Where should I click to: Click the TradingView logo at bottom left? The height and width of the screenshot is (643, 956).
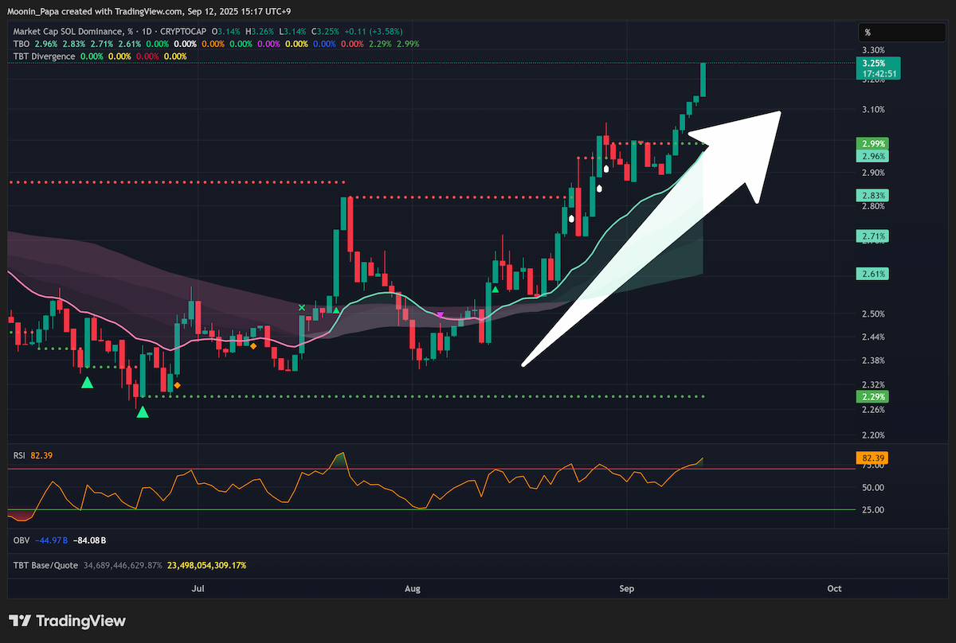(x=67, y=621)
